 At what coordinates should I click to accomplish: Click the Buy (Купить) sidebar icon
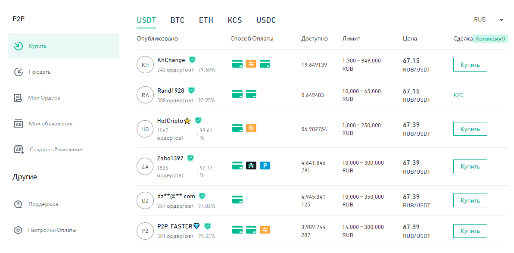tap(18, 46)
